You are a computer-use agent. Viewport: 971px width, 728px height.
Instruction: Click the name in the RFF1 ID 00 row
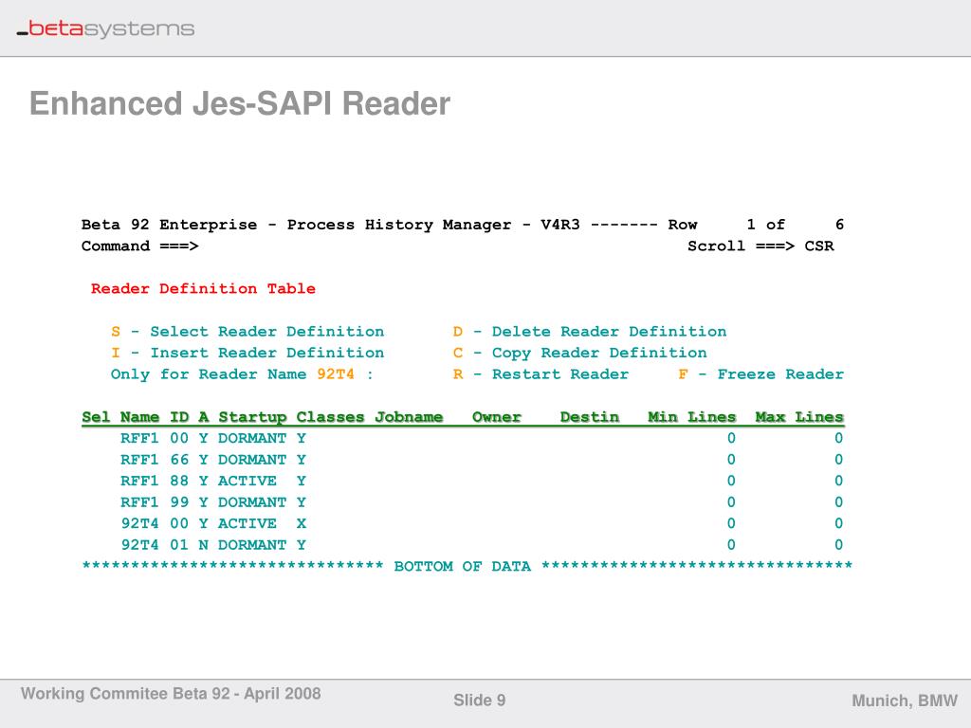[139, 438]
